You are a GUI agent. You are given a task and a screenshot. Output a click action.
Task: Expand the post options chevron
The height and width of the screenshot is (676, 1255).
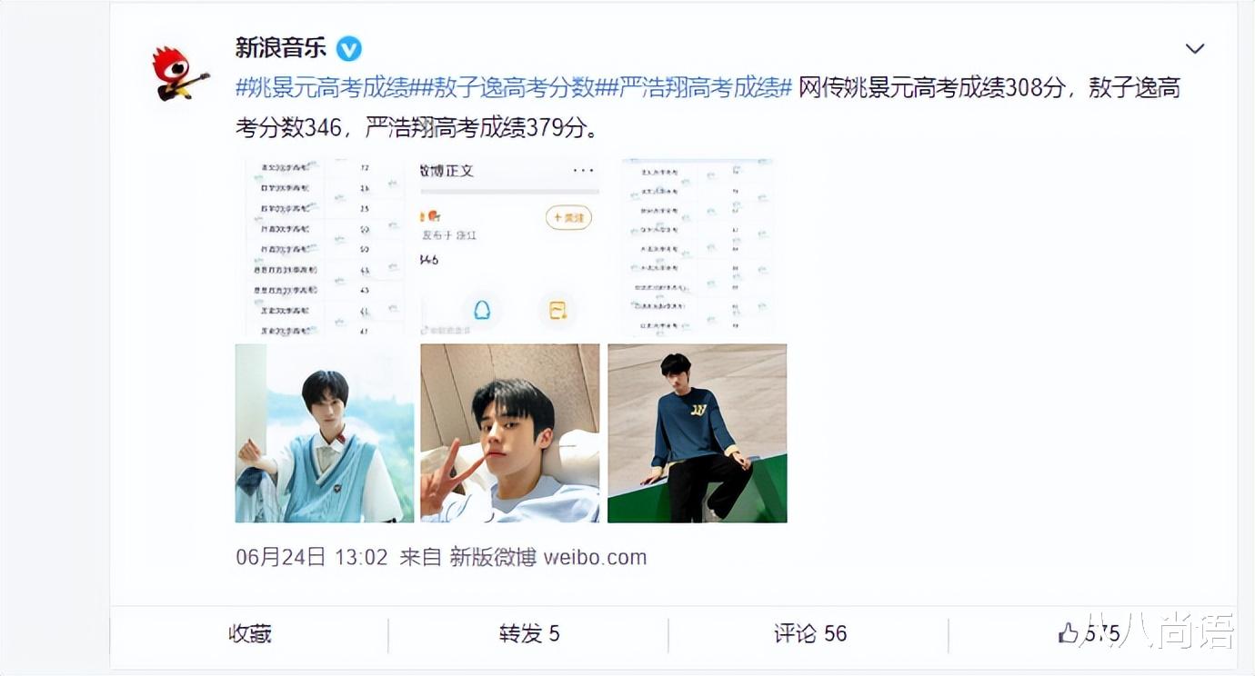click(x=1195, y=48)
